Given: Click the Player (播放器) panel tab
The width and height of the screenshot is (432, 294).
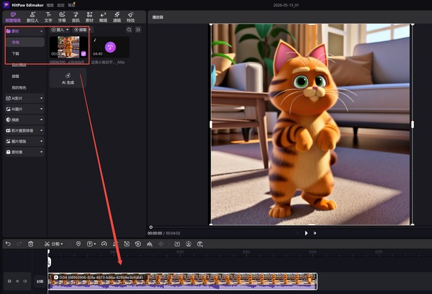Looking at the screenshot, I should (158, 17).
